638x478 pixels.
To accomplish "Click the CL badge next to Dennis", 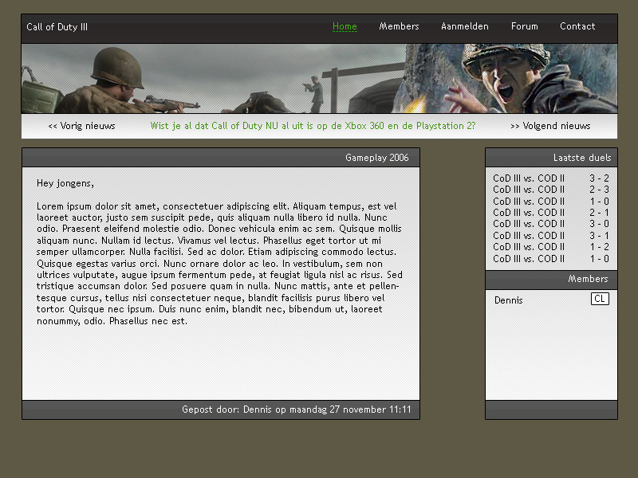I will coord(600,299).
